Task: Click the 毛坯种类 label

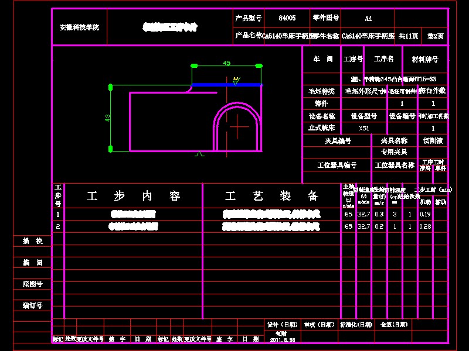Action: (x=321, y=91)
